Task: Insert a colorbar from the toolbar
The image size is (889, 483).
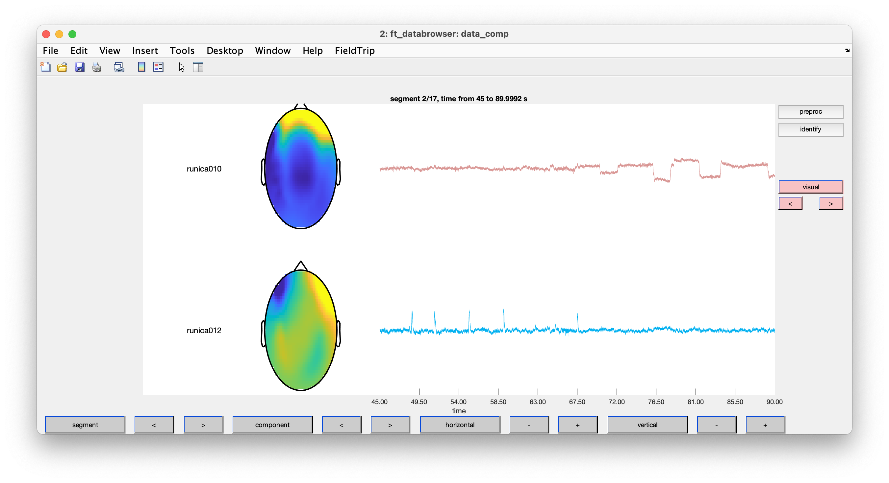Action: [x=141, y=67]
